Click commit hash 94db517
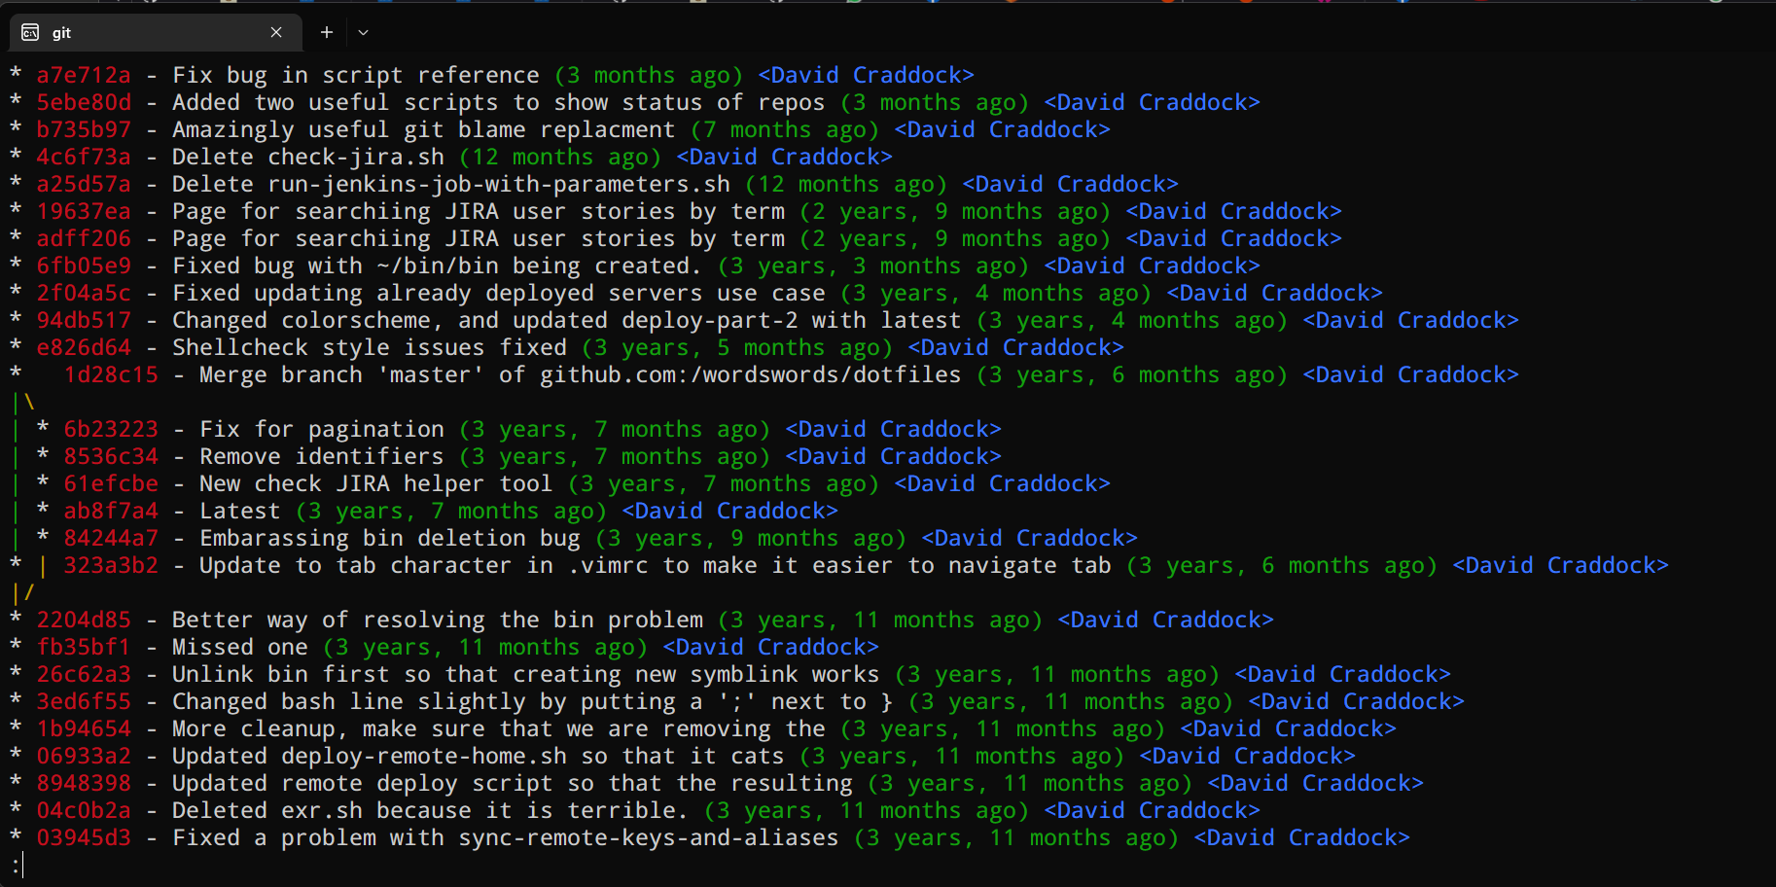Screen dimensions: 1776x887 pyautogui.click(x=84, y=320)
